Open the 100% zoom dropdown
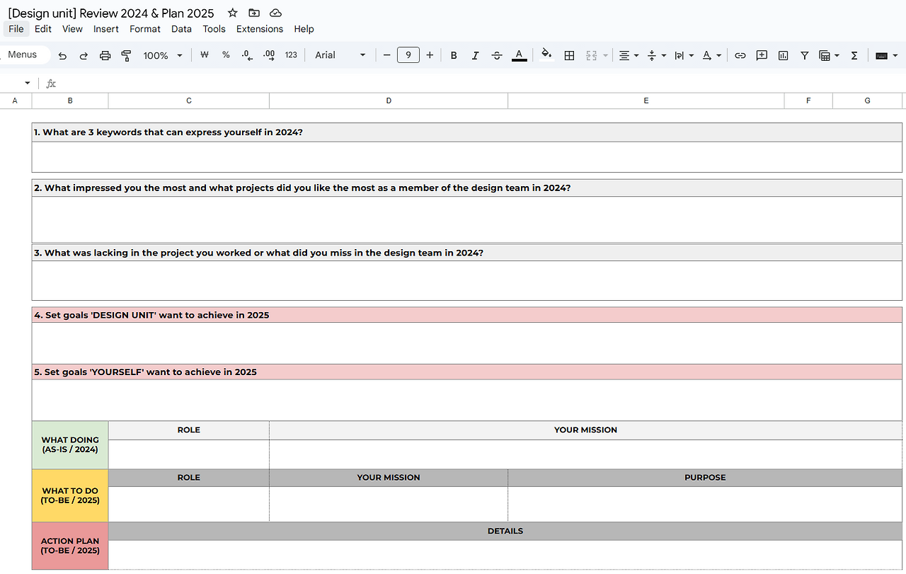Viewport: 906px width, 574px height. click(x=163, y=55)
